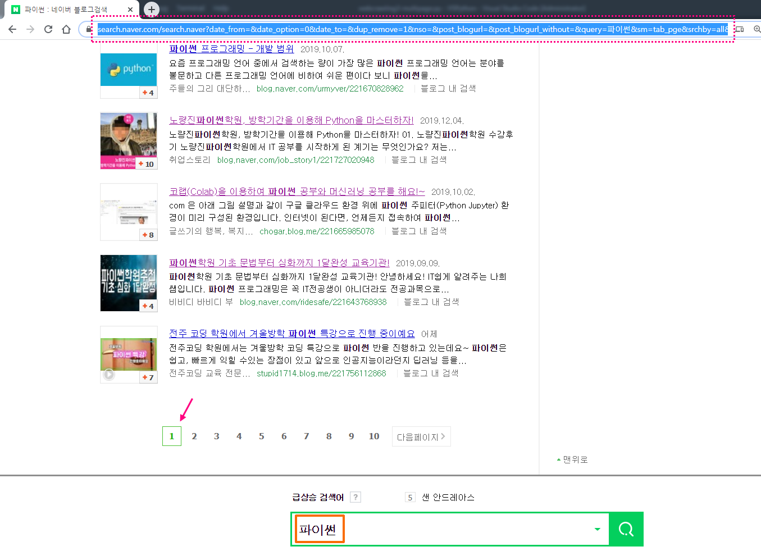Open URL stupid1714.blog.me/221756112868
This screenshot has width=761, height=551.
click(322, 374)
